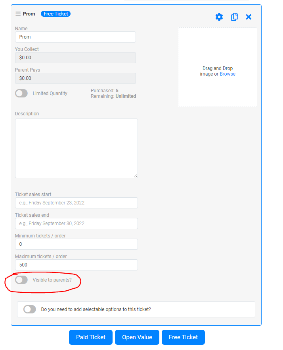Add a Paid Ticket
The height and width of the screenshot is (350, 283).
tap(91, 337)
